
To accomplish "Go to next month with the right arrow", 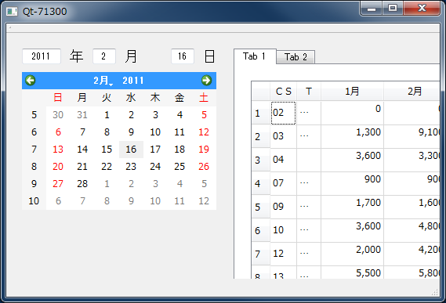I will tap(206, 81).
